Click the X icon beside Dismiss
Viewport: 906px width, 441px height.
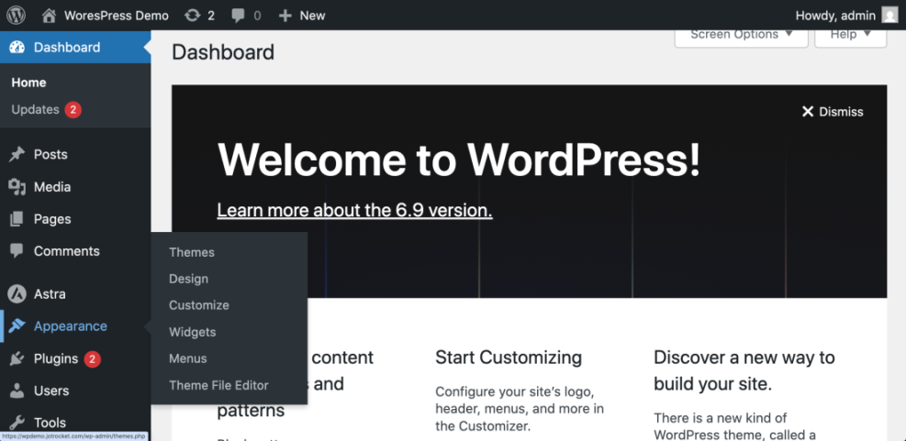coord(808,112)
